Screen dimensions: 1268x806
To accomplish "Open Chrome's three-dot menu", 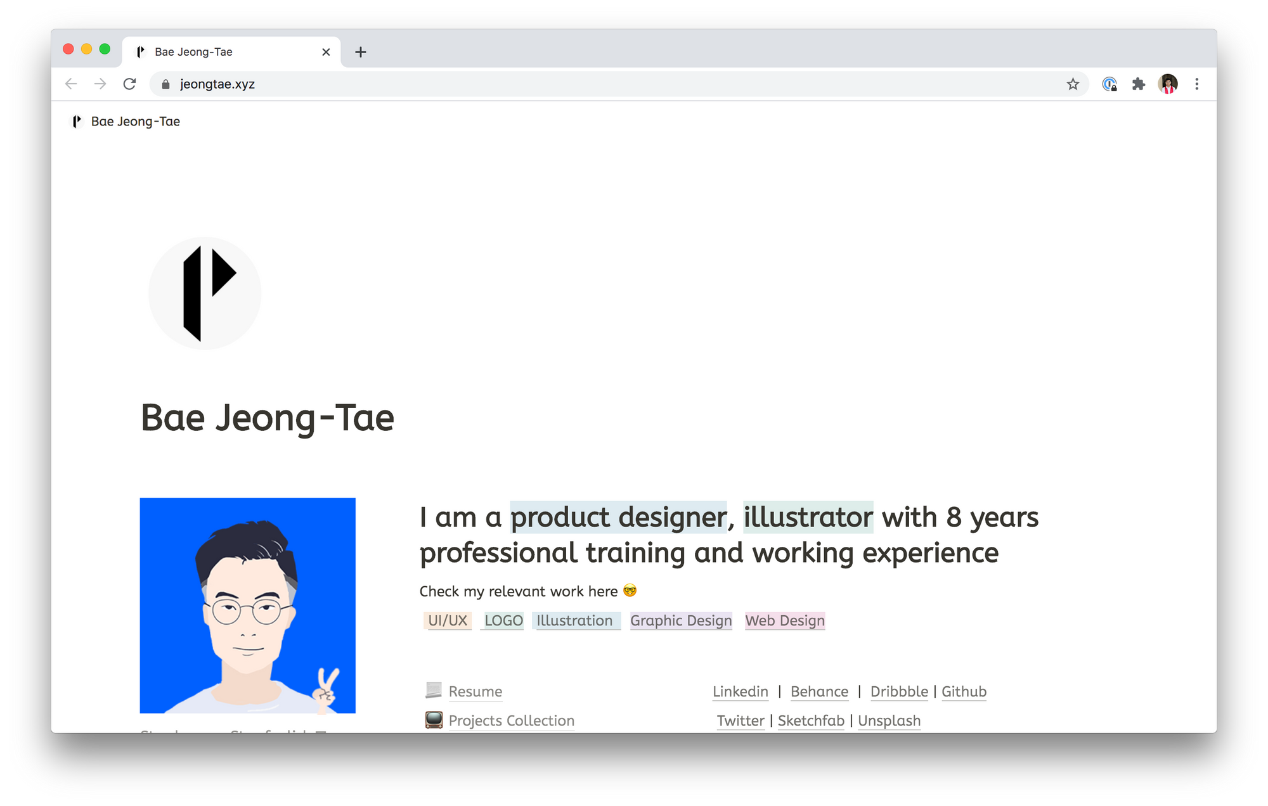I will pyautogui.click(x=1197, y=84).
